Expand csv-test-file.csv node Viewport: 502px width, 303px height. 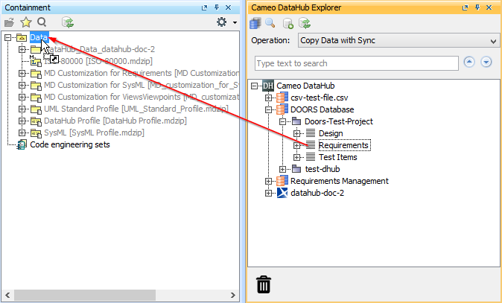[268, 98]
